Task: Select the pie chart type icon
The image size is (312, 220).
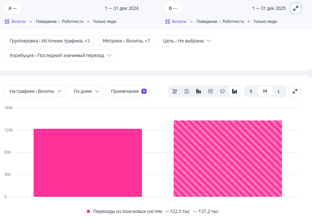Action: coord(222,91)
